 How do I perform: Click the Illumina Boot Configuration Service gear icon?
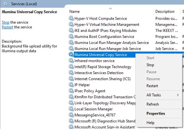pyautogui.click(x=71, y=37)
